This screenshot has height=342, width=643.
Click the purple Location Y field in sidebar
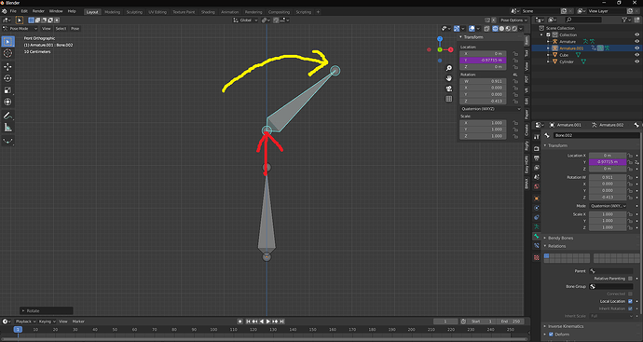click(x=483, y=61)
